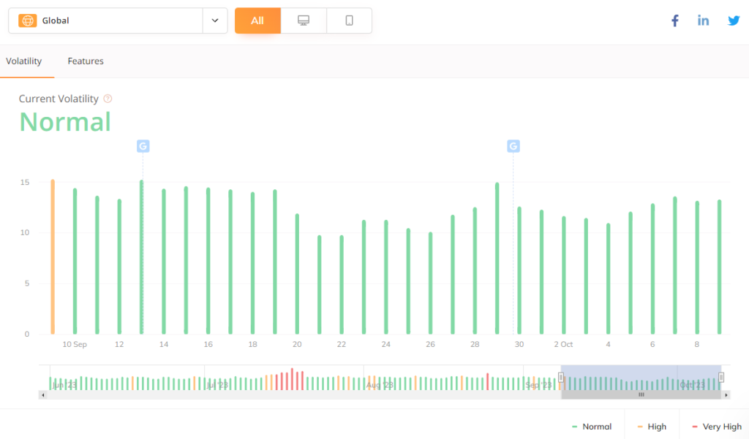Click the dropdown chevron next to Global
The width and height of the screenshot is (749, 439).
click(215, 20)
